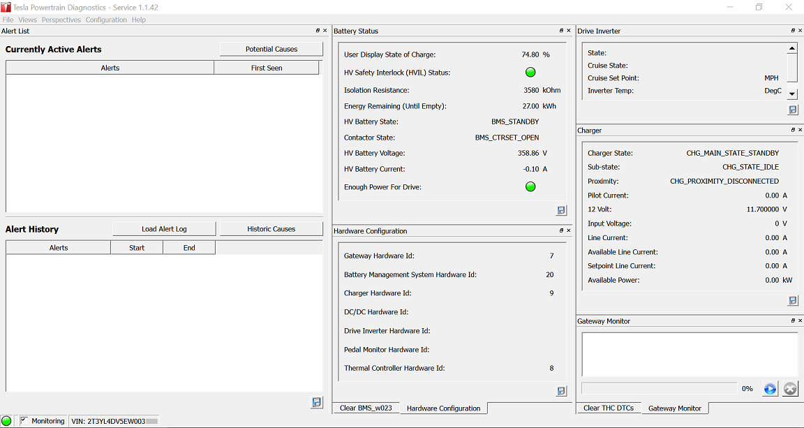This screenshot has width=804, height=428.
Task: Switch to the Clear BMS_w023 tab
Action: 366,408
